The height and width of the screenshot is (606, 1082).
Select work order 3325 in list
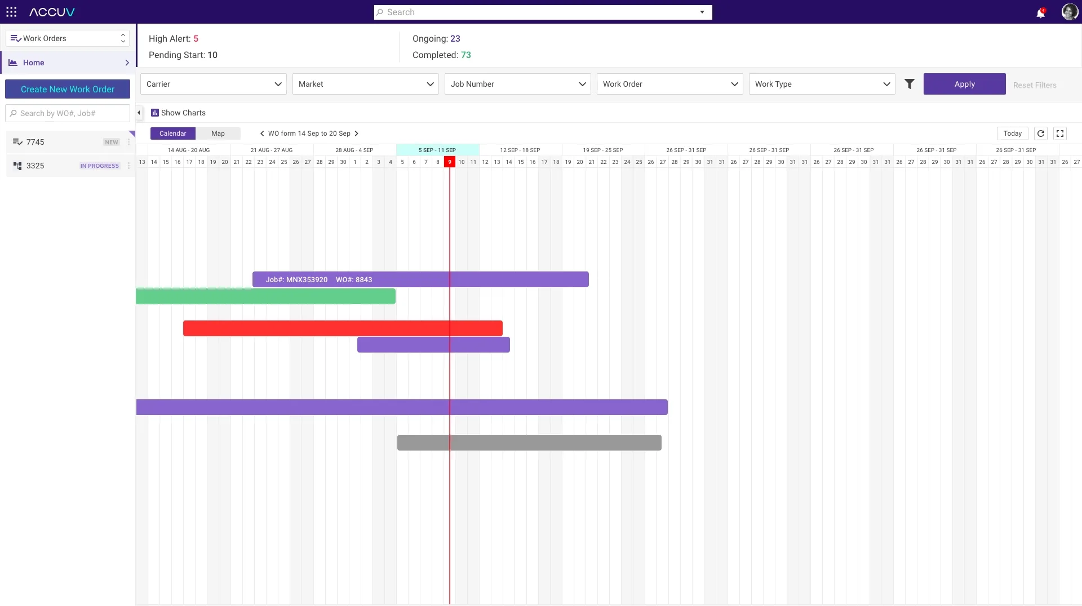pyautogui.click(x=70, y=166)
